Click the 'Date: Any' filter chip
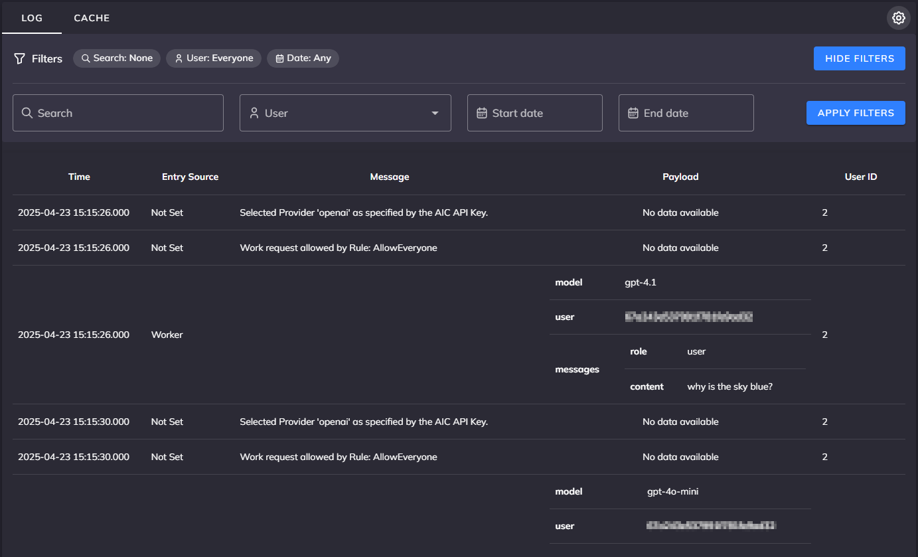The width and height of the screenshot is (918, 557). click(303, 58)
